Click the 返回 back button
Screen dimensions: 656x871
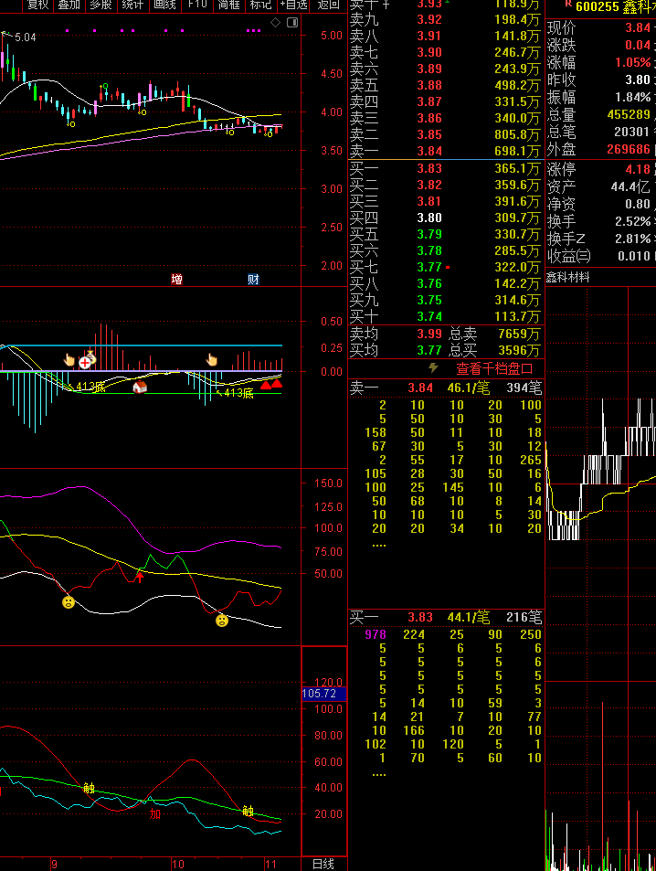(x=328, y=5)
